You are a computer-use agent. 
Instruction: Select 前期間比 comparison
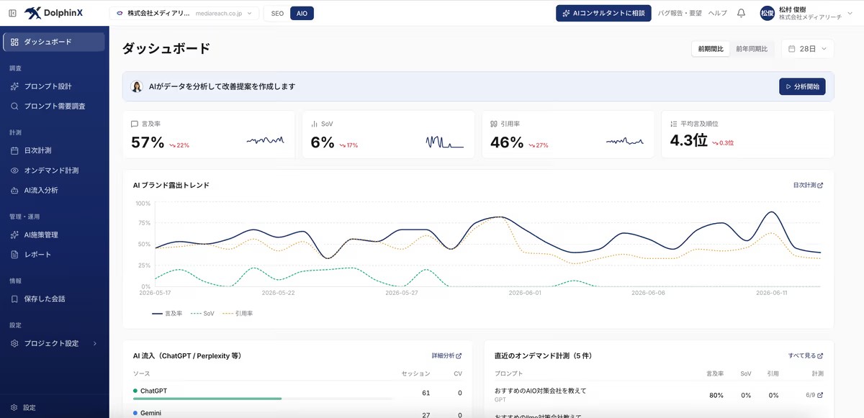pyautogui.click(x=711, y=49)
